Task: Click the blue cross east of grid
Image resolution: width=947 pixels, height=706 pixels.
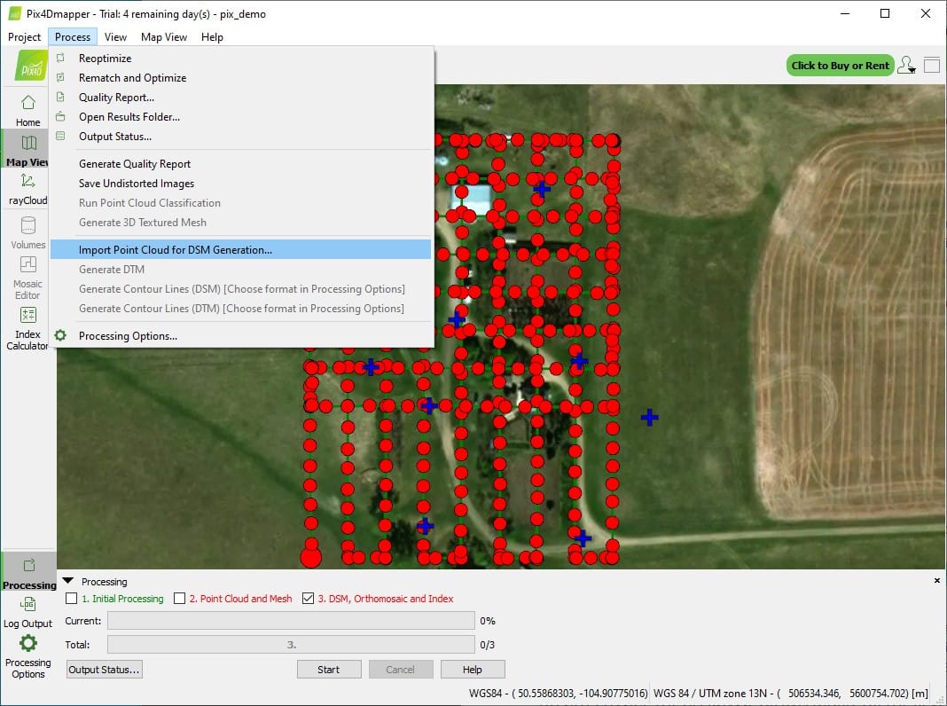Action: click(x=649, y=417)
